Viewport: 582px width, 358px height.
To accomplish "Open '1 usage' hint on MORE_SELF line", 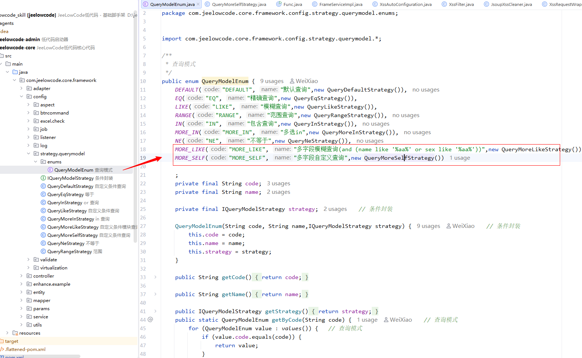I will 460,158.
